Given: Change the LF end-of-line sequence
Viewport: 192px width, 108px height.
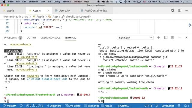Looking at the screenshot, I should pos(157,106).
